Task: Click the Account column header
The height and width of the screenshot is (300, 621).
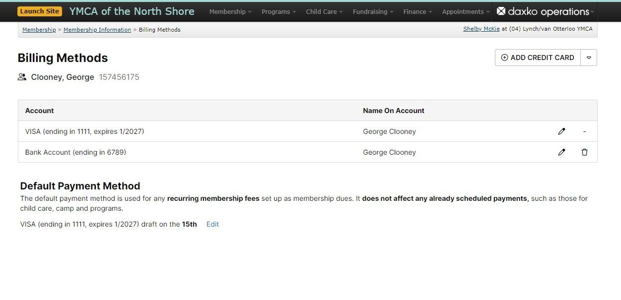Action: tap(39, 111)
